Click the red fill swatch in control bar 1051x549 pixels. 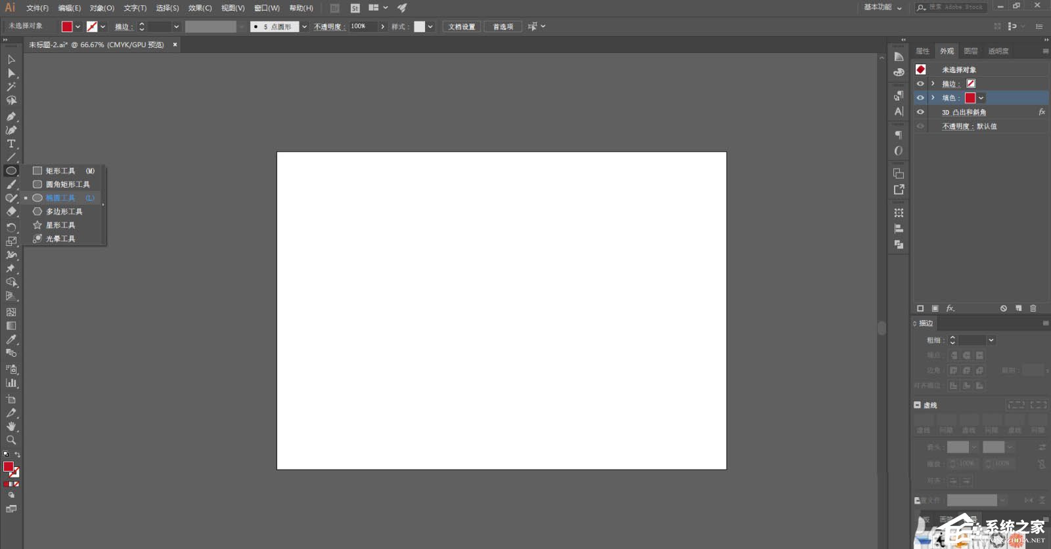[67, 27]
